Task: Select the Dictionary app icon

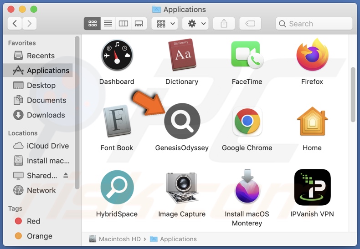Action: point(182,55)
